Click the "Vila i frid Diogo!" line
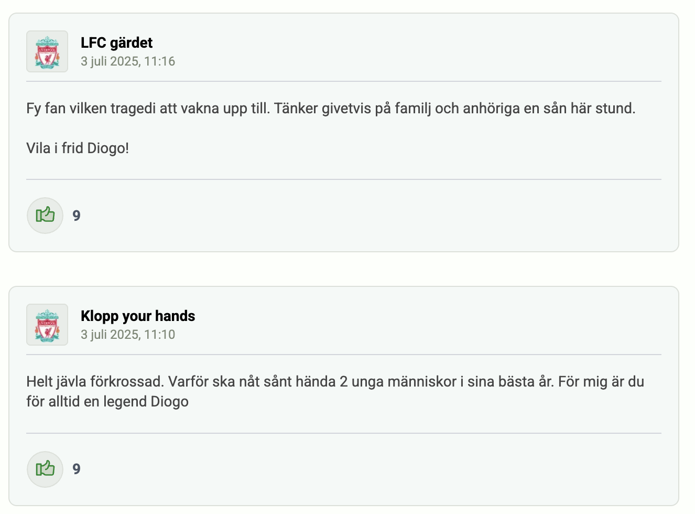Viewport: 695px width, 514px height. click(x=78, y=148)
